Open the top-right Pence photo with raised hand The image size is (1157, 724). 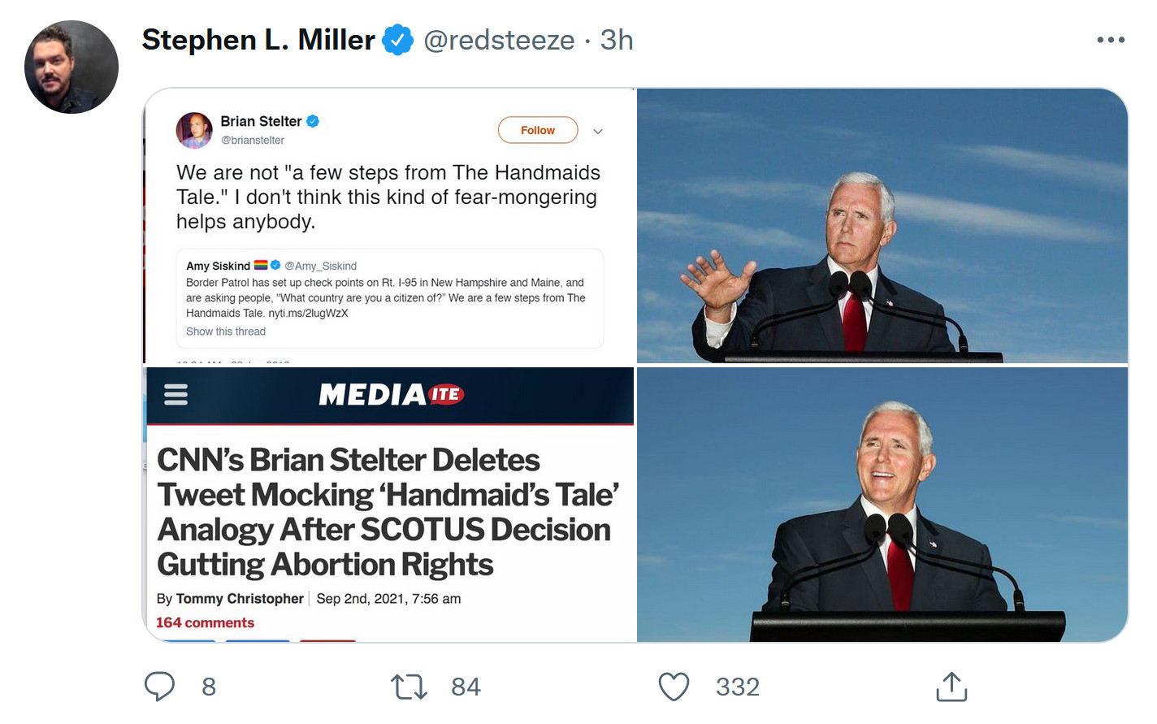[x=882, y=225]
